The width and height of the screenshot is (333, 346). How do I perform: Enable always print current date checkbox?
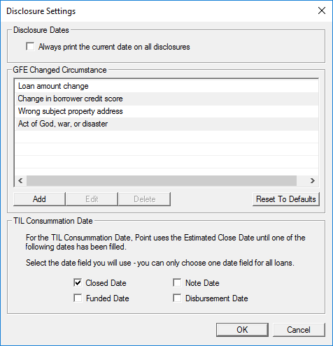coord(30,46)
